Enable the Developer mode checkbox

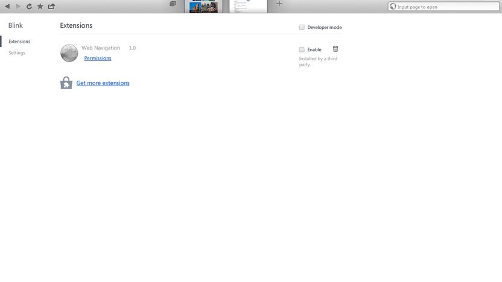(302, 27)
